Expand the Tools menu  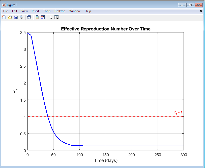pos(47,11)
